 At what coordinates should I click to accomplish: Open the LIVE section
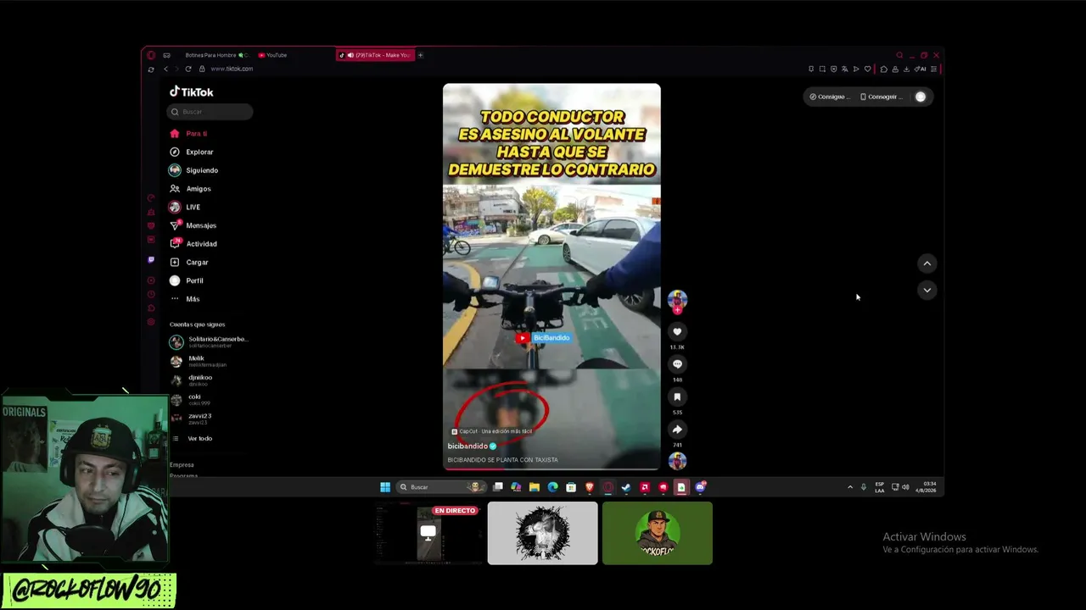pos(185,208)
